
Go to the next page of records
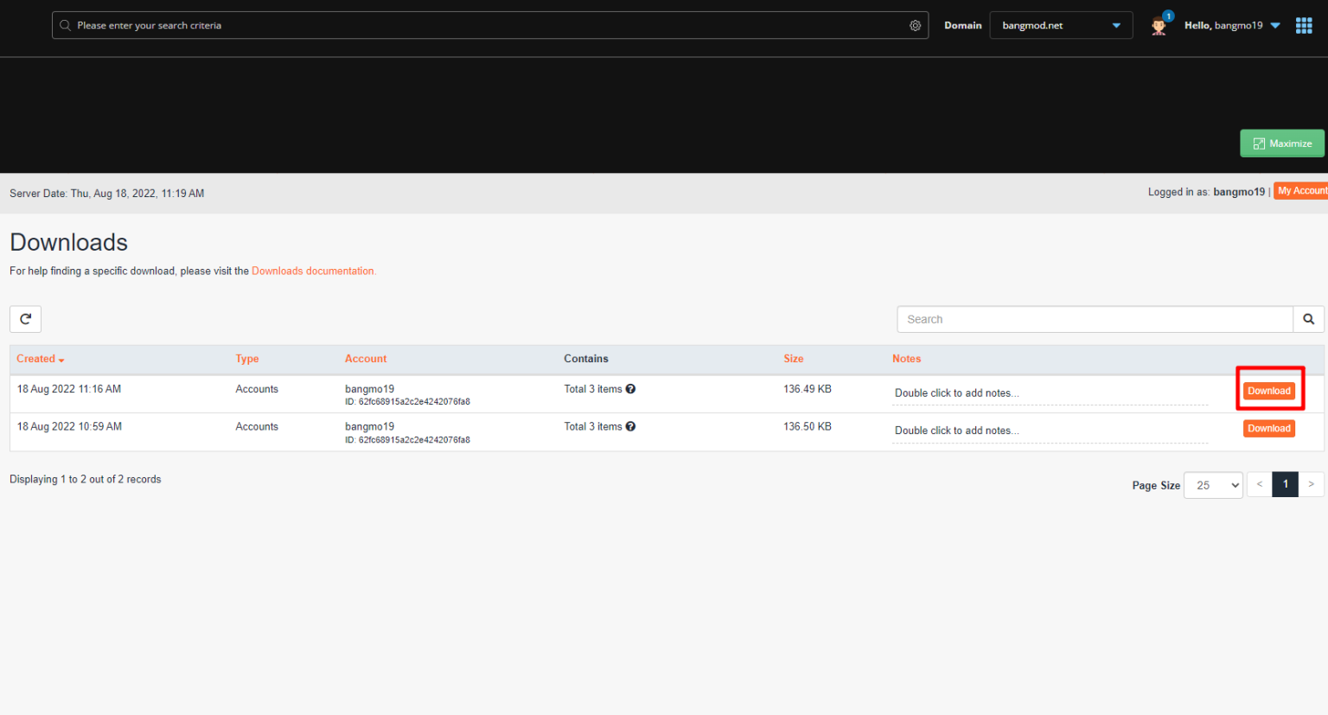coord(1311,484)
